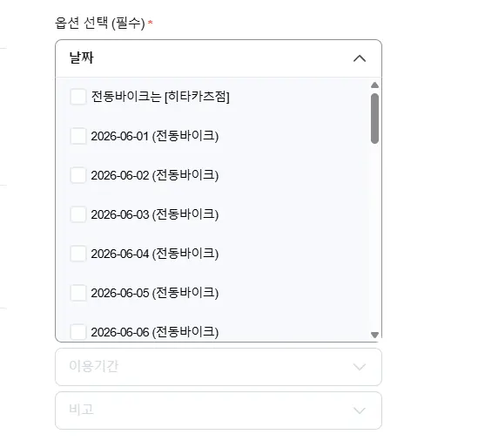478x441 pixels.
Task: Click the scrollbar up arrow in the date list
Action: tap(374, 85)
